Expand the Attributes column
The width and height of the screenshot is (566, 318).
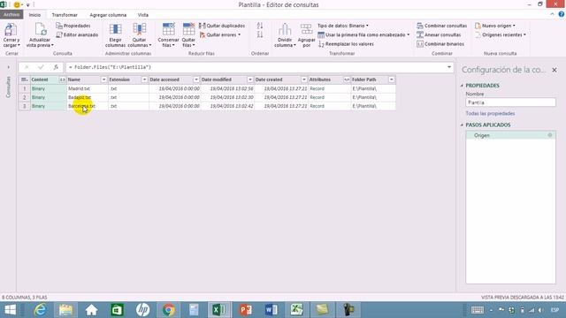coord(347,79)
